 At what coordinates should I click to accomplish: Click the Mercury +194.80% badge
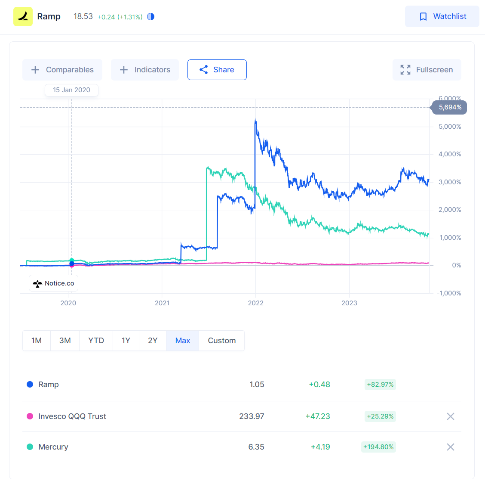[x=378, y=447]
